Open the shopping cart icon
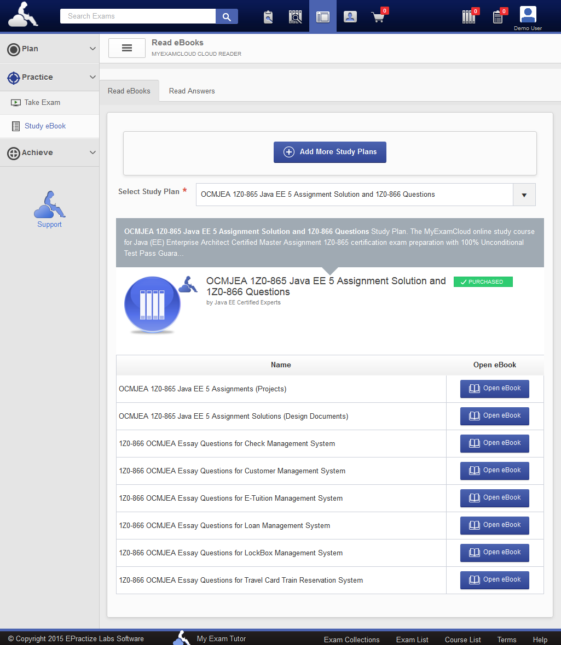 (x=378, y=17)
